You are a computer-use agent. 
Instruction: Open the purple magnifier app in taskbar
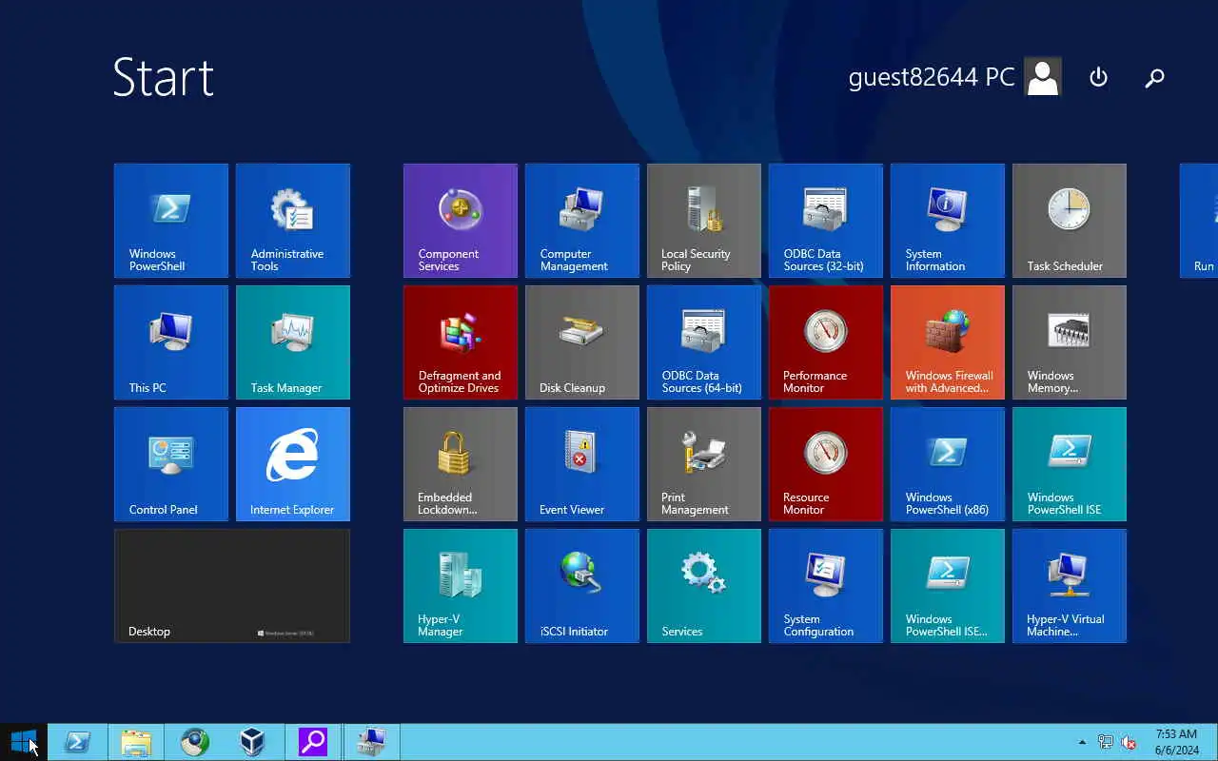point(313,742)
